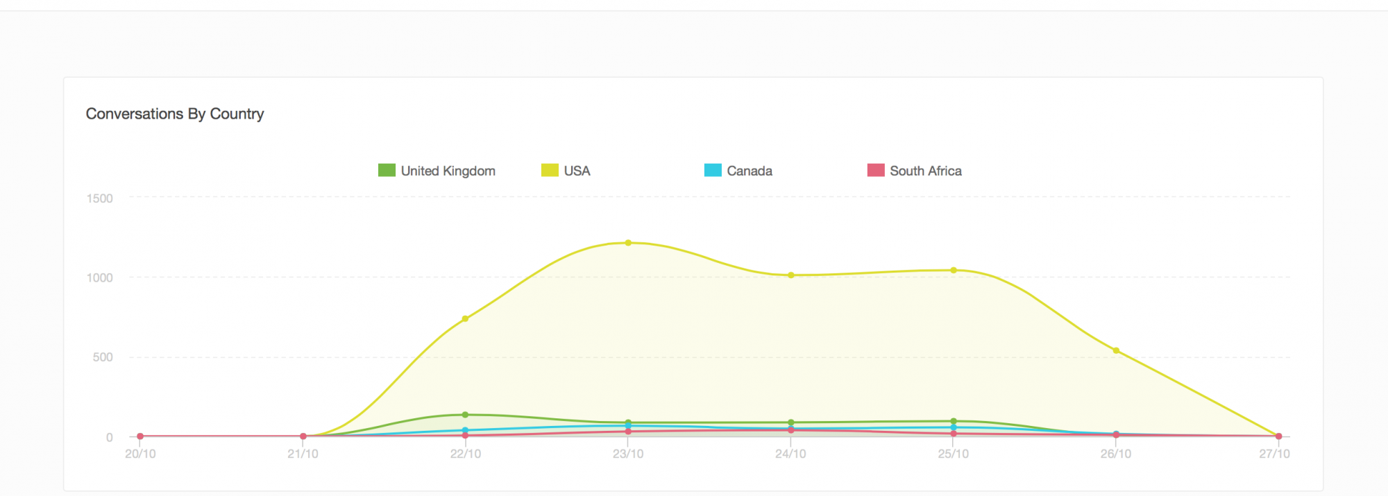Viewport: 1388px width, 496px height.
Task: Disable the South Africa legend label
Action: 925,171
